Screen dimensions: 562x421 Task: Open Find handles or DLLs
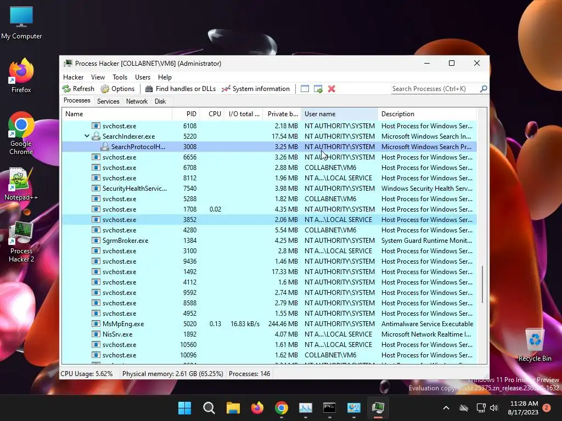(x=181, y=89)
